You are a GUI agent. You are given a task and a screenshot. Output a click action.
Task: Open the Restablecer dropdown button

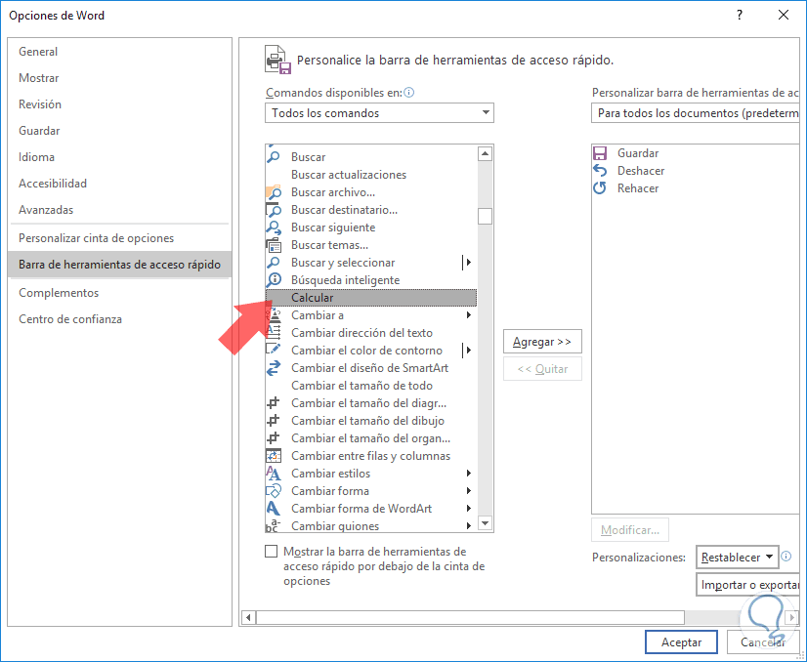737,558
